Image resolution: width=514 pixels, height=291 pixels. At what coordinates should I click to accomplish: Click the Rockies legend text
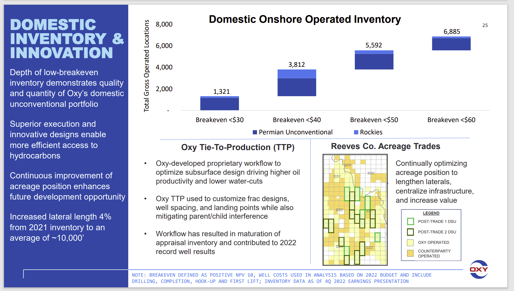pos(371,132)
